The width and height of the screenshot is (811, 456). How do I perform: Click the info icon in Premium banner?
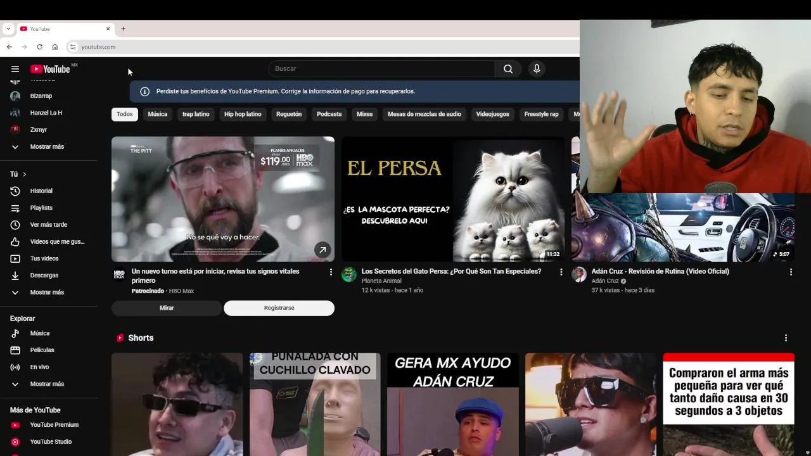click(x=144, y=91)
